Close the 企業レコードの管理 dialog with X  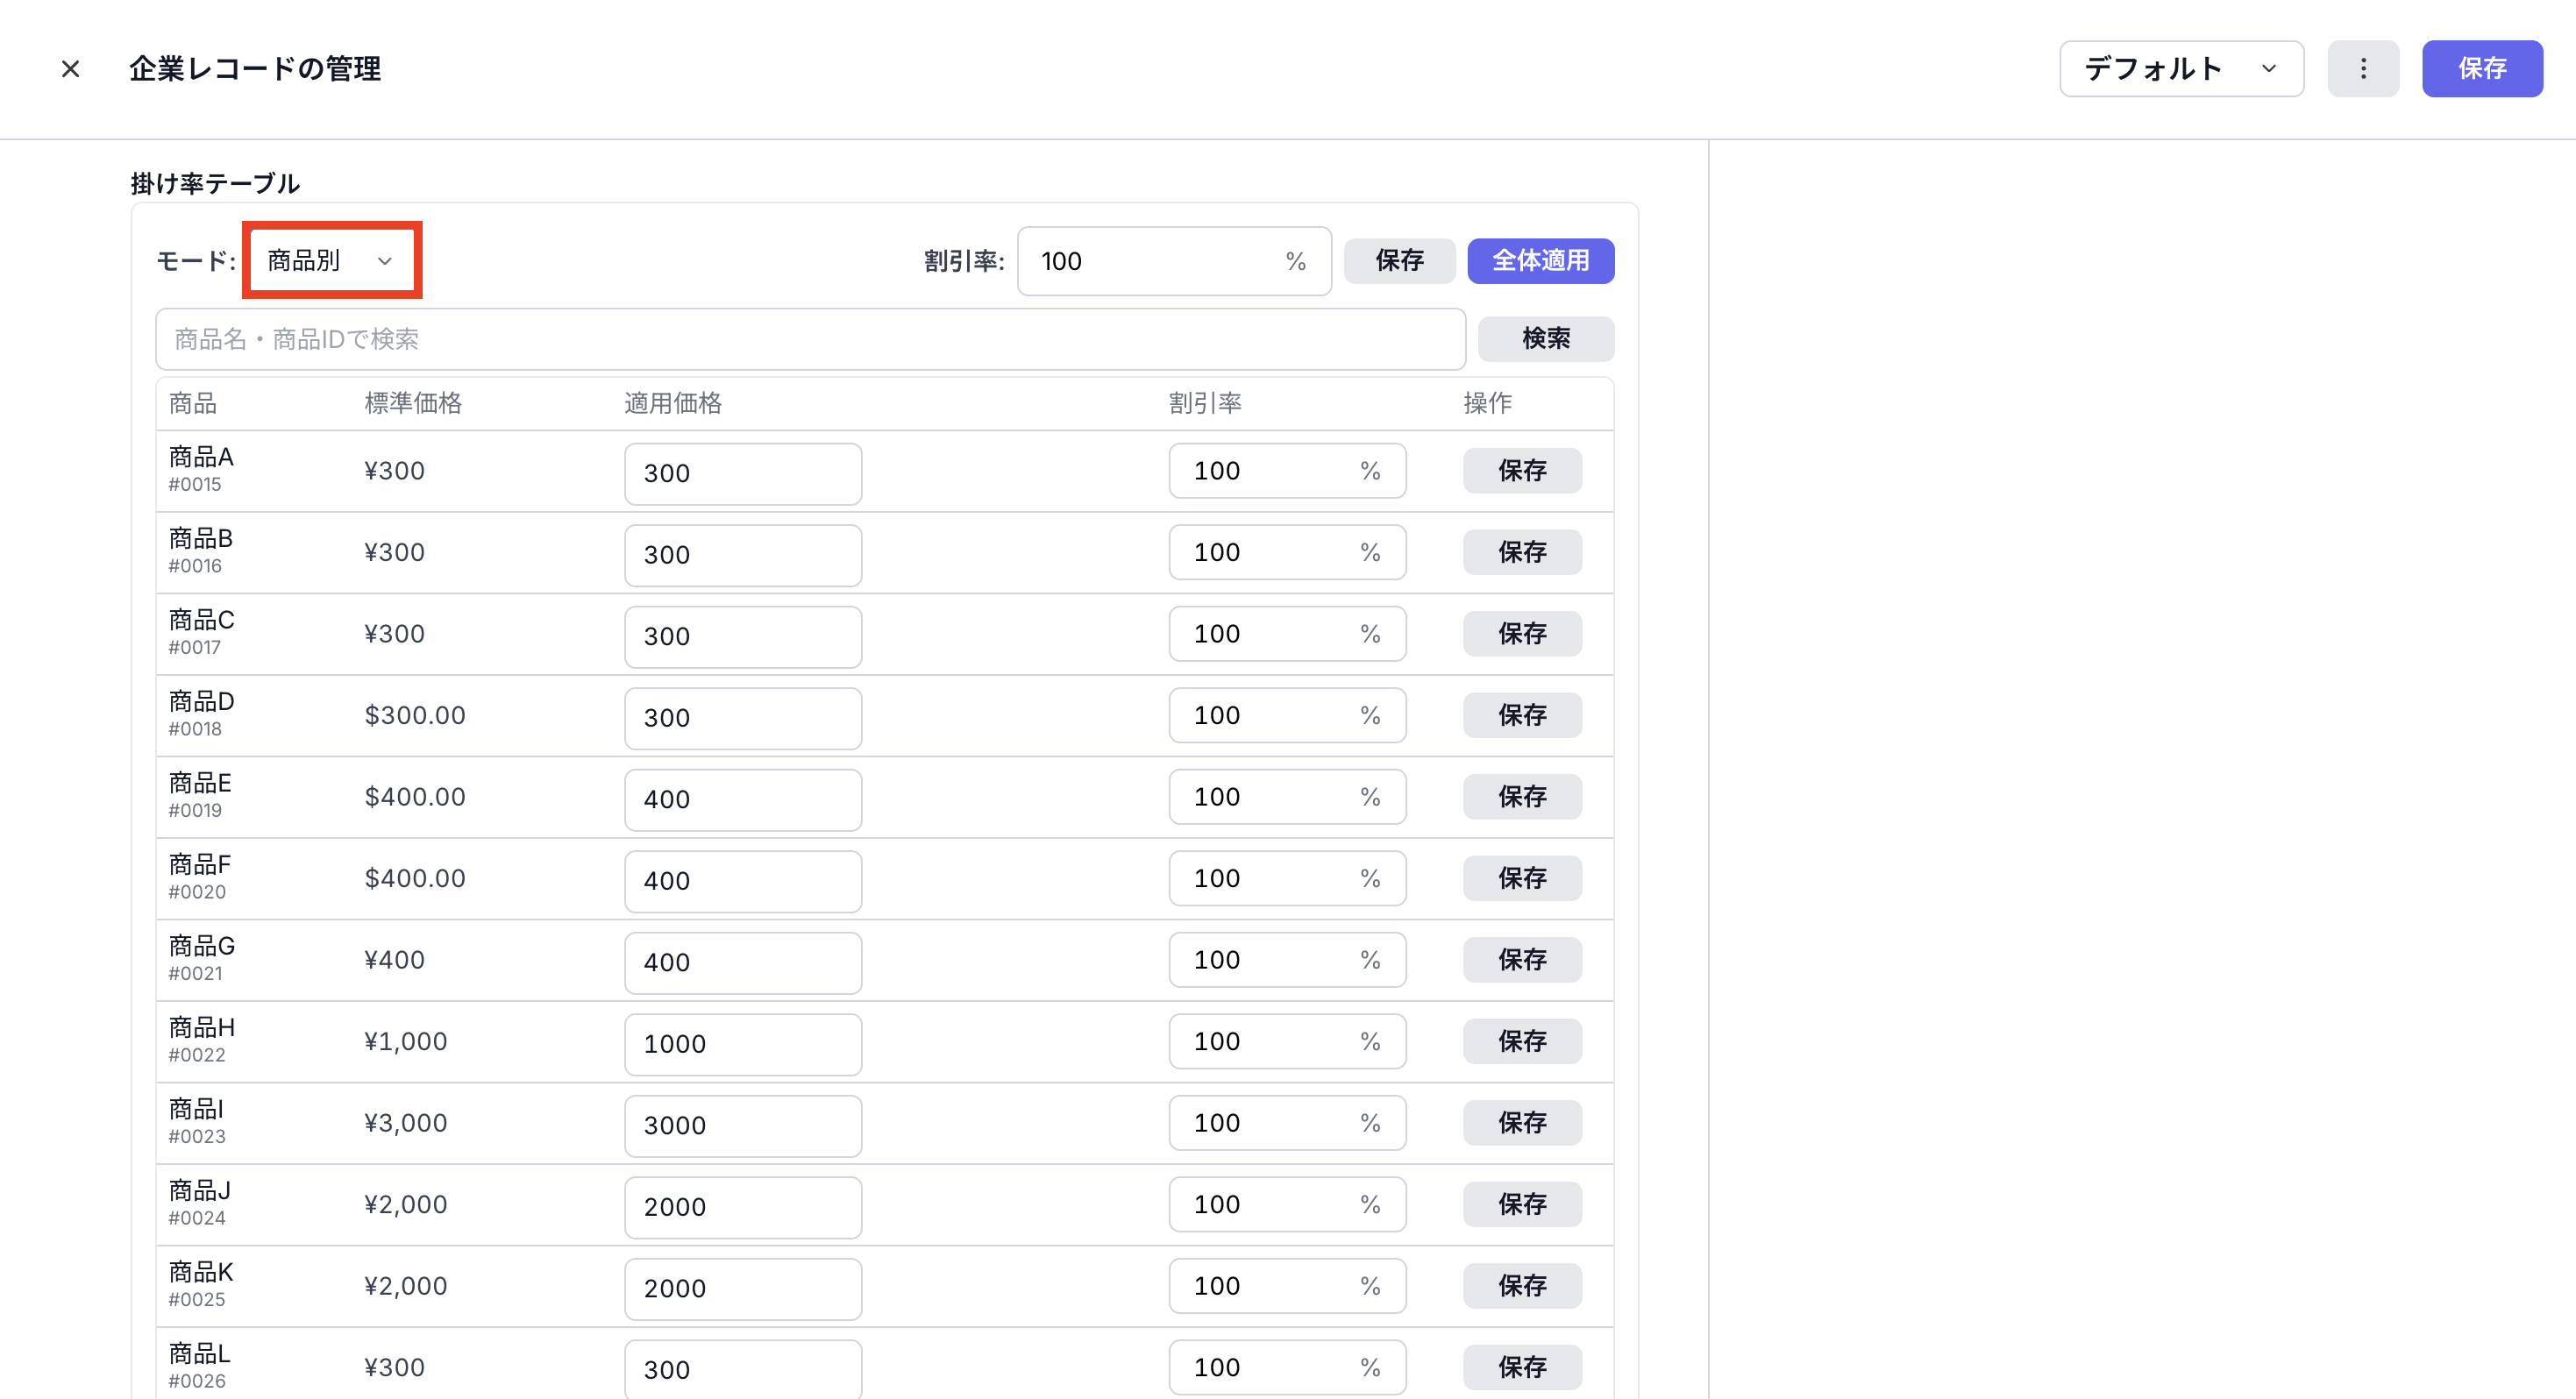(x=70, y=69)
